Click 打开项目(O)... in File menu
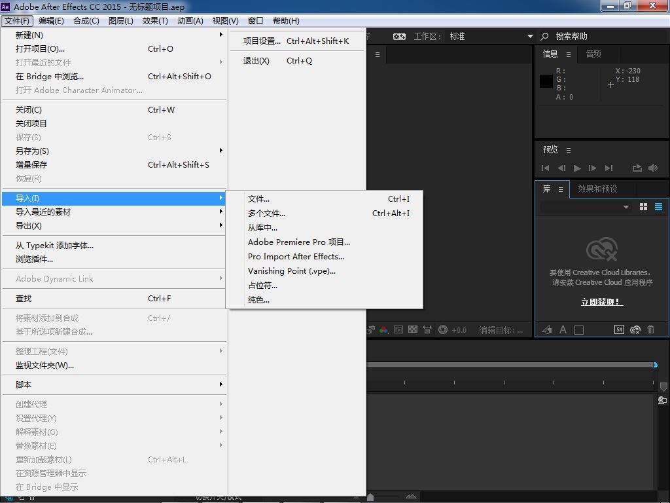670x503 pixels. 115,48
